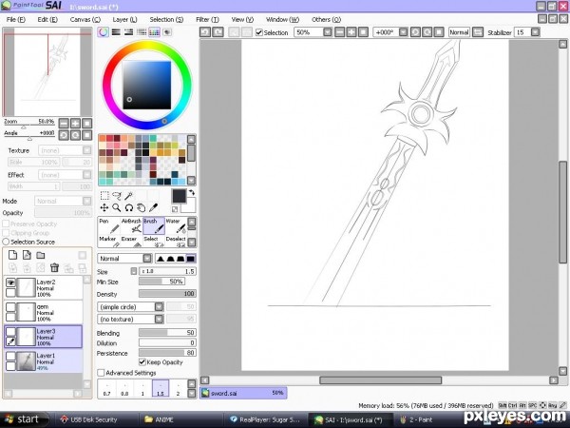
Task: Select the Rotate view tool
Action: [x=128, y=207]
